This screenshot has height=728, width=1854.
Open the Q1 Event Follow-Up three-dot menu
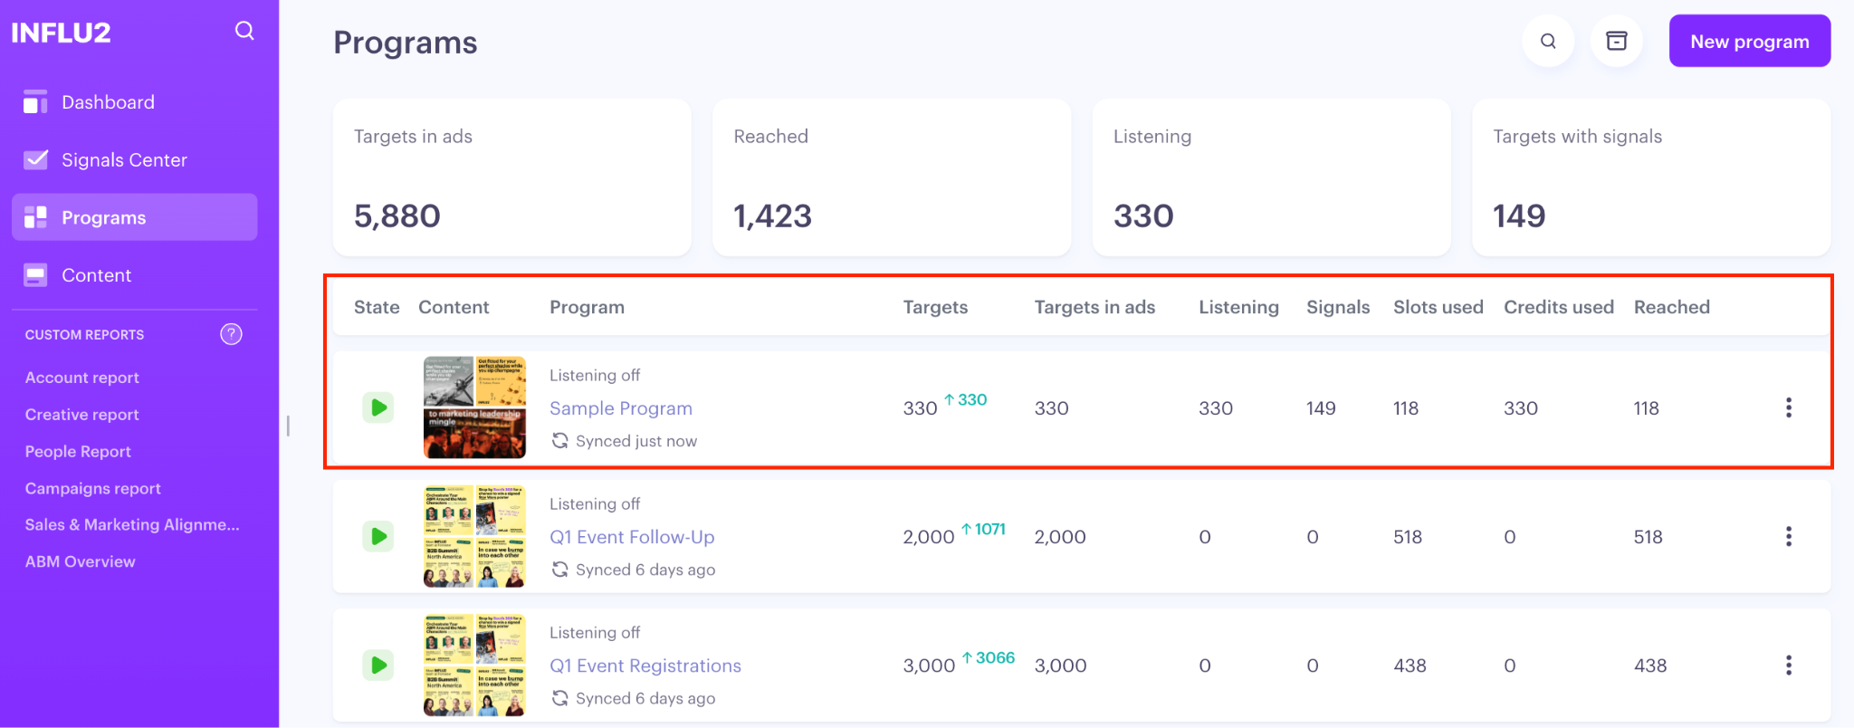click(1788, 536)
